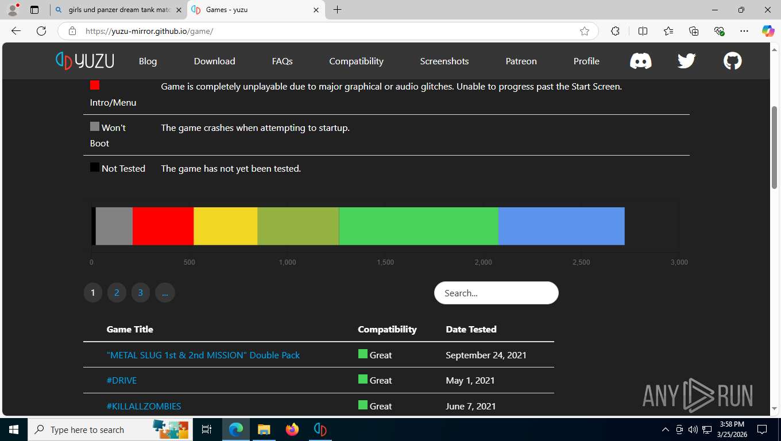Click the olive green chart segment

pyautogui.click(x=298, y=226)
